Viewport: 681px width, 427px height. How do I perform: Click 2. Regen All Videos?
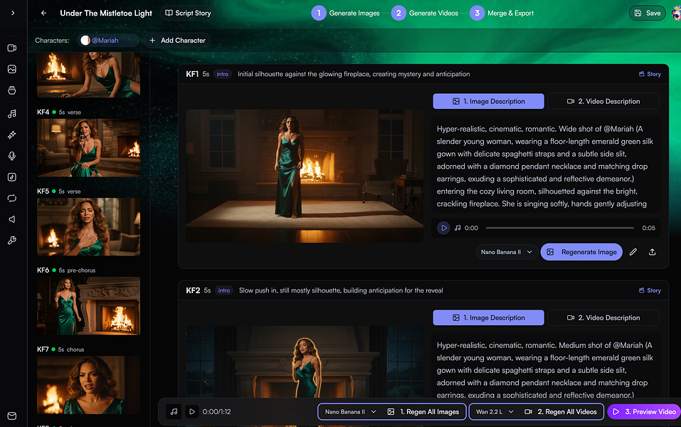561,412
